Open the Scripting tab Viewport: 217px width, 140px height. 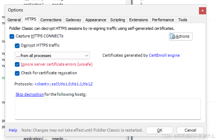(118, 20)
